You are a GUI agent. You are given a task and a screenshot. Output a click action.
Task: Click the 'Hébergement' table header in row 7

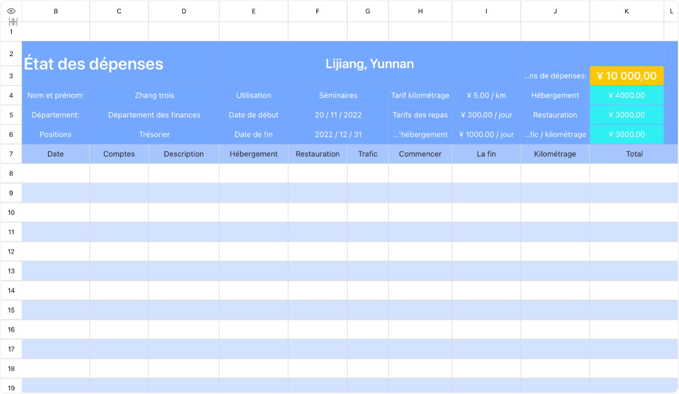tap(254, 154)
